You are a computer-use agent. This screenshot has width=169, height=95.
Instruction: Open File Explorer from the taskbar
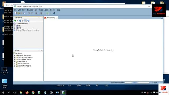tap(21, 93)
